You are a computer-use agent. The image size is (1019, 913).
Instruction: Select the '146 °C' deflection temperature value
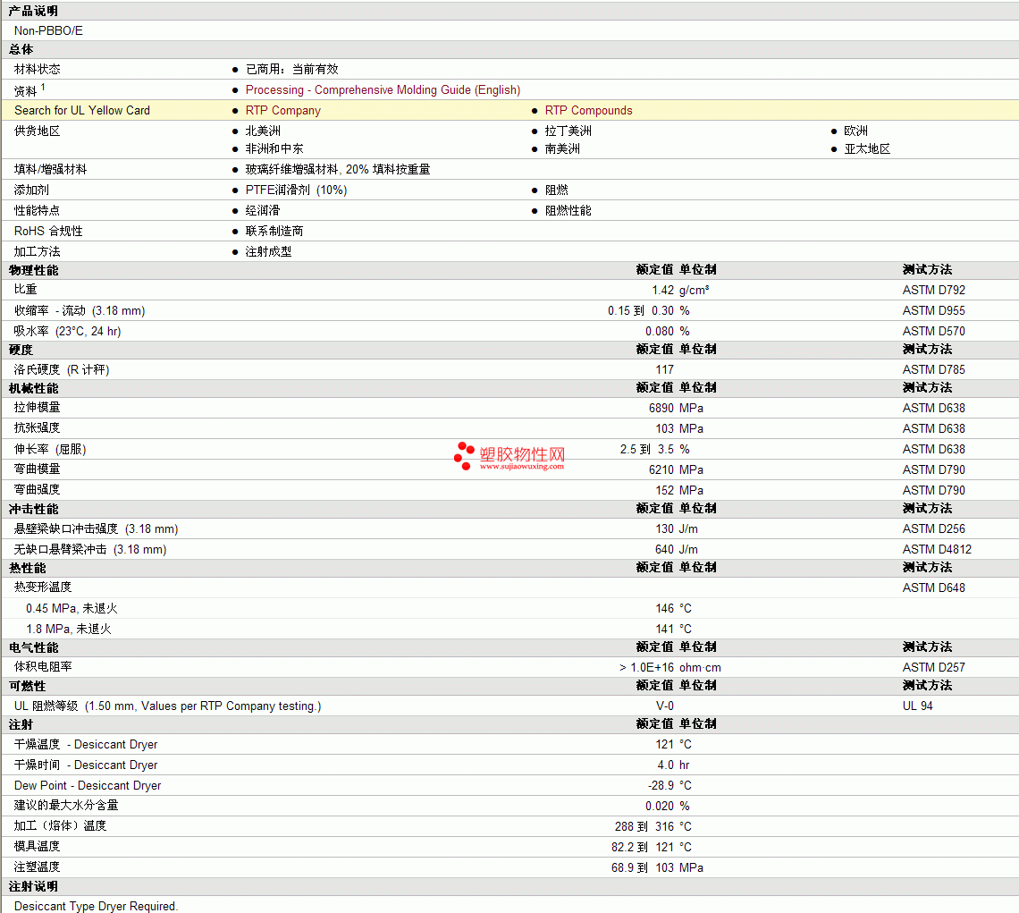tap(673, 609)
